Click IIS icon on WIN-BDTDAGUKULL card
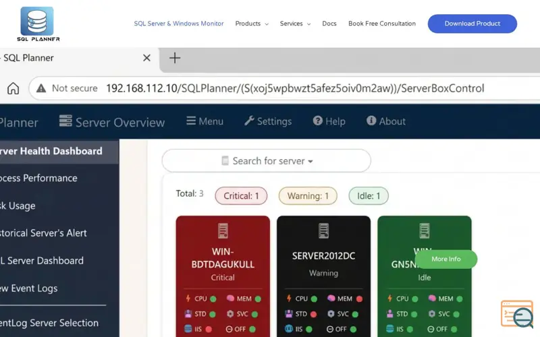 [x=188, y=329]
